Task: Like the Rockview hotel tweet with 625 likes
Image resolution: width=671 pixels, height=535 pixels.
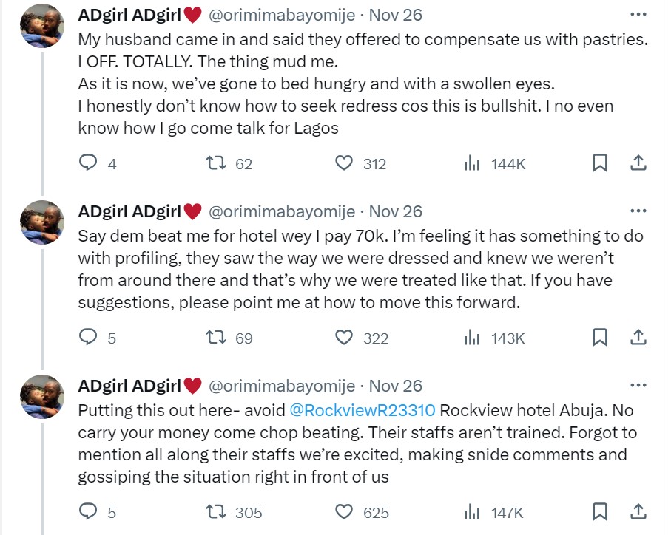Action: pos(344,512)
